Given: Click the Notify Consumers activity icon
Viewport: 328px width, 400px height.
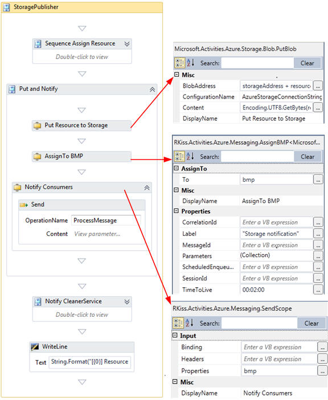Looking at the screenshot, I should (x=17, y=187).
